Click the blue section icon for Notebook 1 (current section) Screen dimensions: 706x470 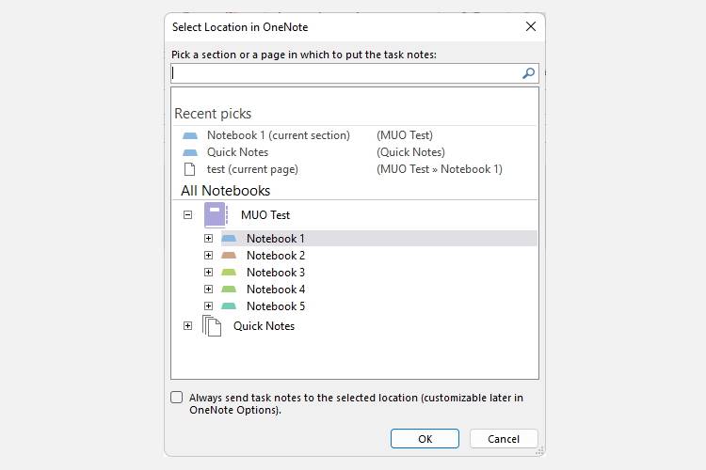[x=190, y=135]
